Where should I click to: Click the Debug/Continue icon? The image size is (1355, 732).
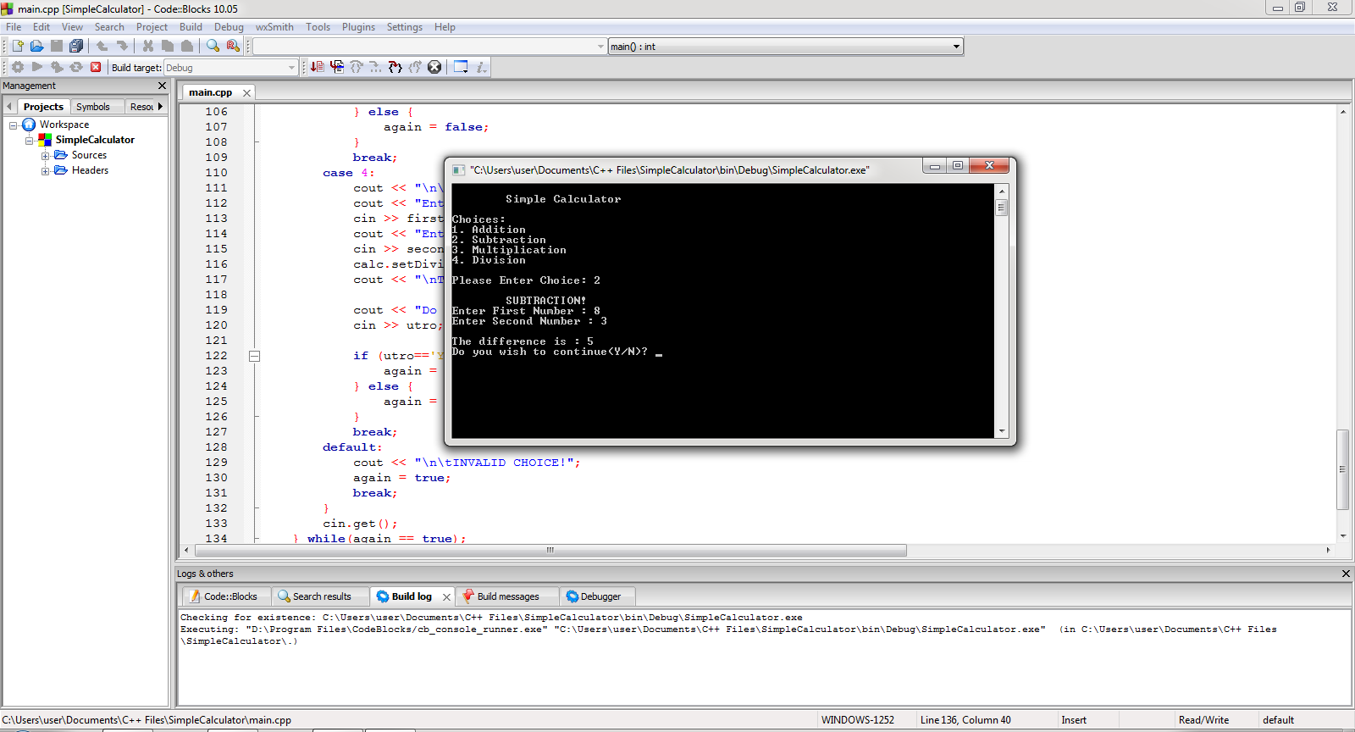318,67
